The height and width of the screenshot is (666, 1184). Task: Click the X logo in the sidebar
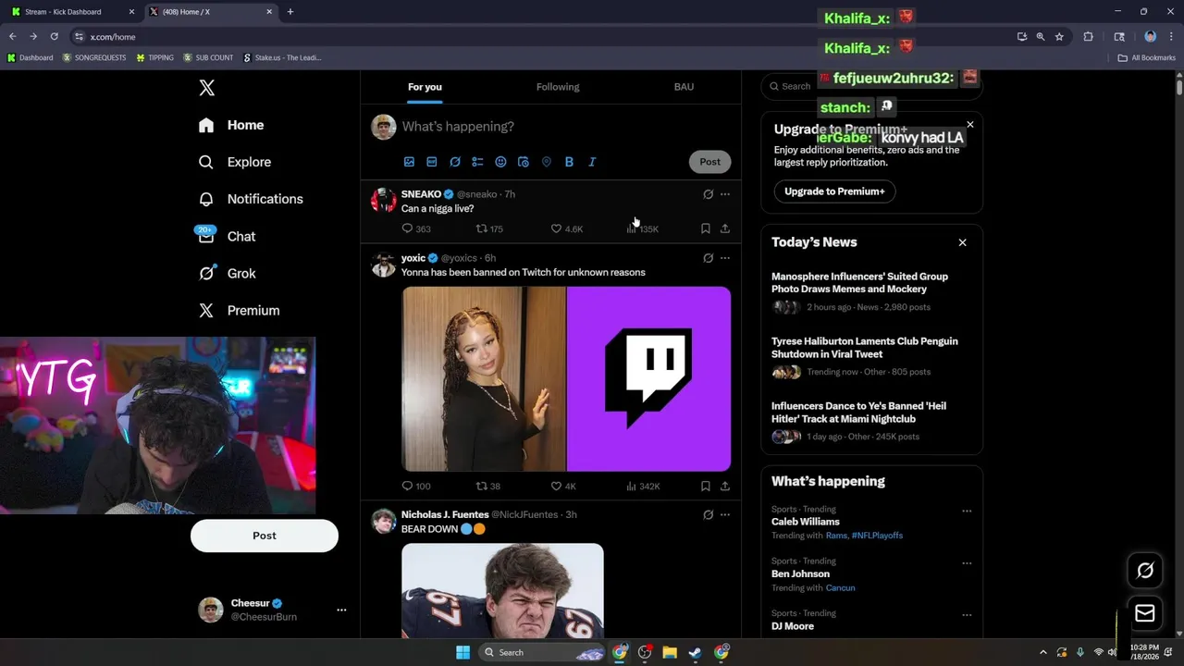(x=207, y=88)
